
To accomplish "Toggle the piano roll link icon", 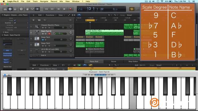I will [90, 65].
